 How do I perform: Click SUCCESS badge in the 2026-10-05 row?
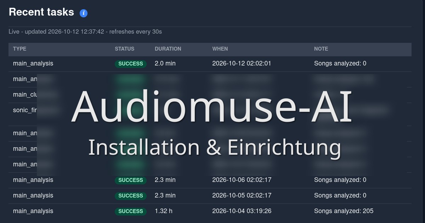[x=131, y=196]
